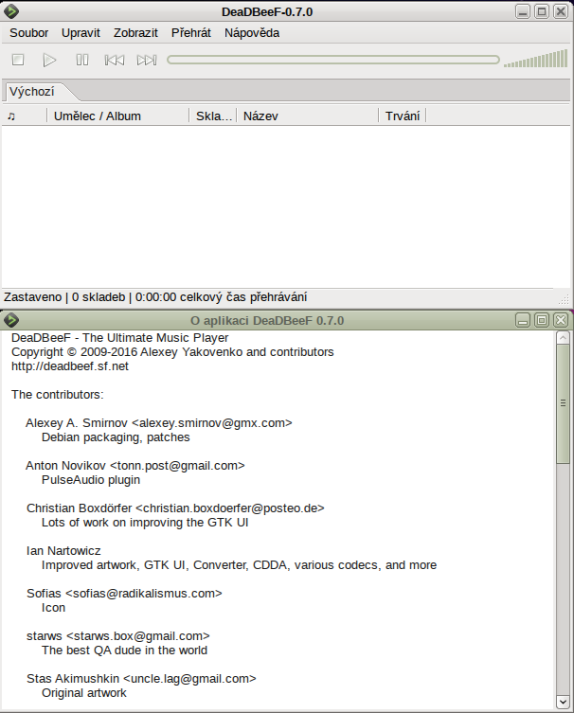
Task: Click the Anton Novikov contributor line
Action: click(135, 466)
